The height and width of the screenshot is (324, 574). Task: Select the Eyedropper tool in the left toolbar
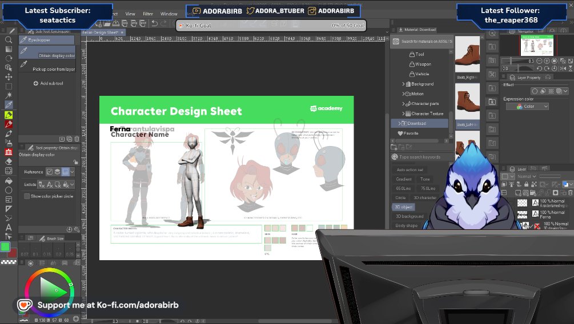point(9,105)
